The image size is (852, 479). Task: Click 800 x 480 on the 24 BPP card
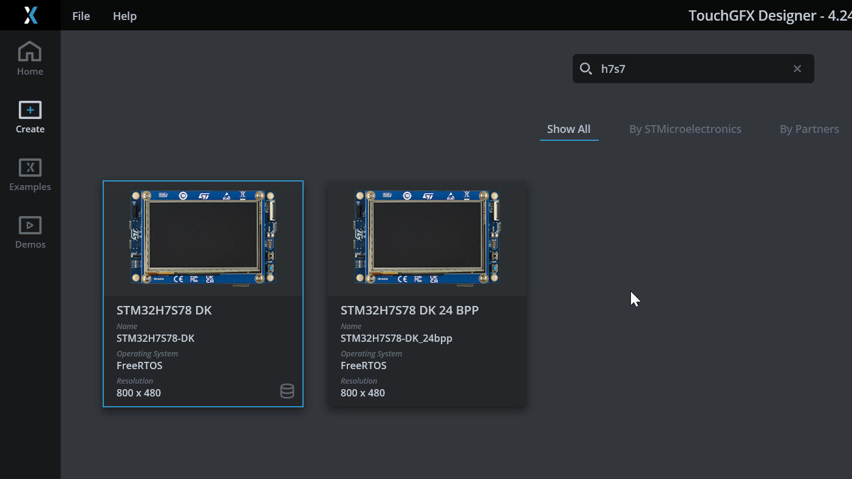363,393
